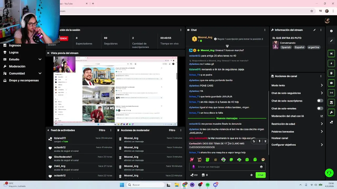337x189 pixels.
Task: Open Moderación in sidebar
Action: (17, 66)
